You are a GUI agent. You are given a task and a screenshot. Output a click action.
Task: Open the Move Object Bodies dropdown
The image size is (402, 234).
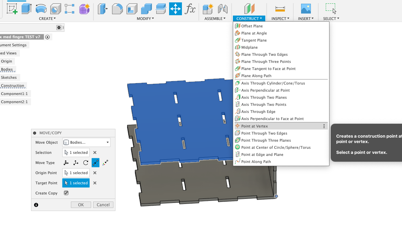(86, 142)
